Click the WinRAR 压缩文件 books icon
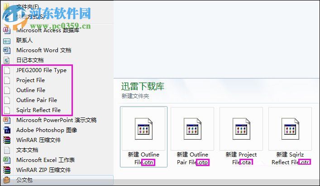This screenshot has width=320, height=186. tap(6, 140)
